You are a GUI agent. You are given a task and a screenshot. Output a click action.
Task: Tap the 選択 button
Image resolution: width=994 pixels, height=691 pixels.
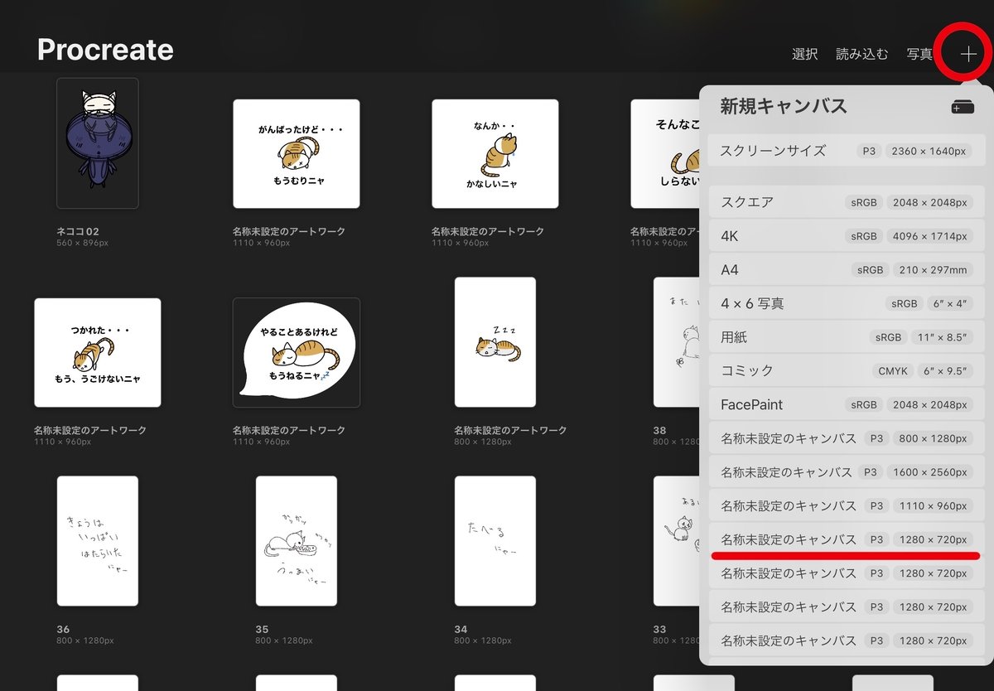(x=804, y=54)
